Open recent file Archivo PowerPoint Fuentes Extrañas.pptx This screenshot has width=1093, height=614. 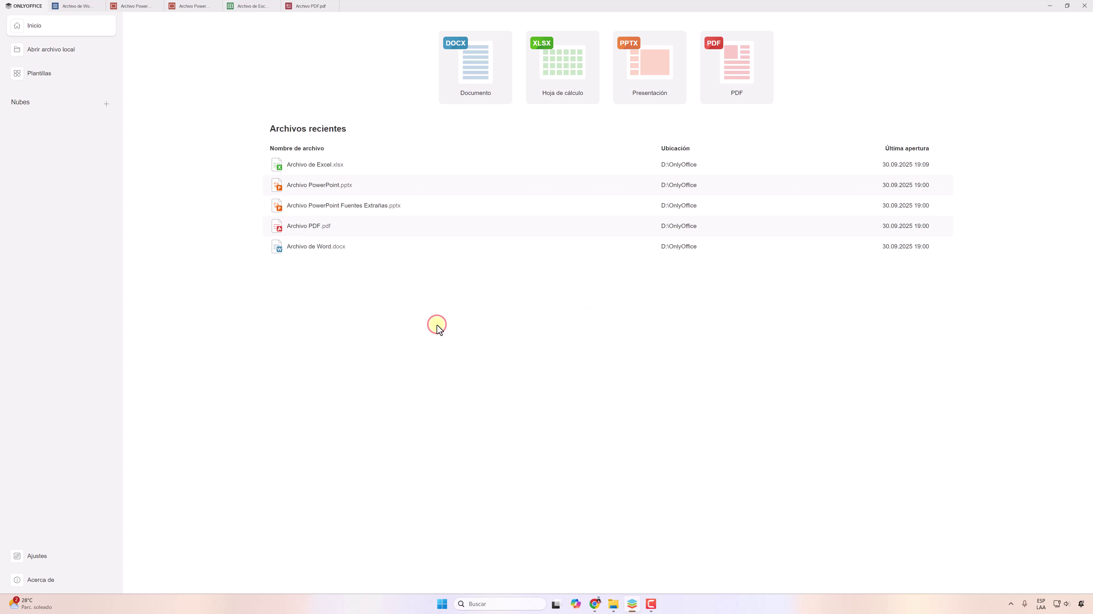coord(343,206)
